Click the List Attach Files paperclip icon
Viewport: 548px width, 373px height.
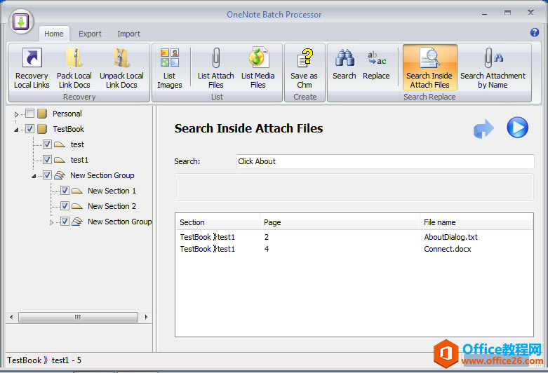[215, 58]
